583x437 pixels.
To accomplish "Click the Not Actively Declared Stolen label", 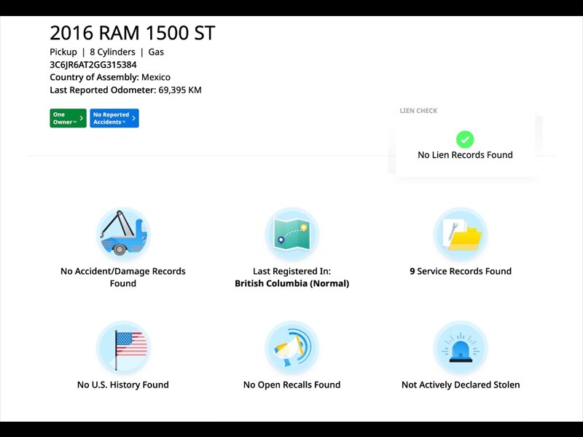I will click(x=461, y=385).
